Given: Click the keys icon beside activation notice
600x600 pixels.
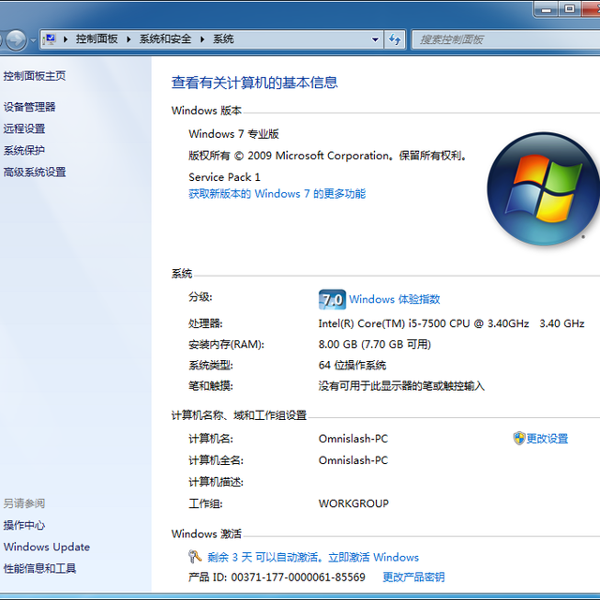Looking at the screenshot, I should point(195,556).
